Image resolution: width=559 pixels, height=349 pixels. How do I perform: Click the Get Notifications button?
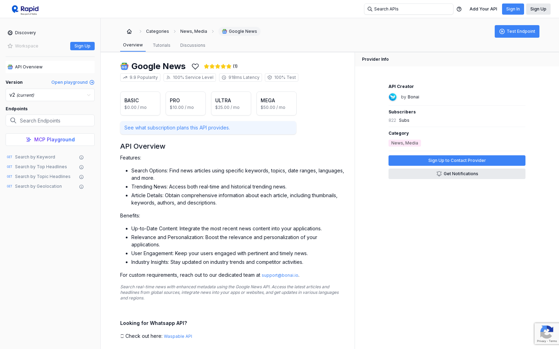[x=457, y=174]
